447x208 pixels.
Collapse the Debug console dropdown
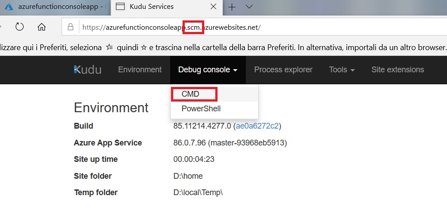pyautogui.click(x=207, y=70)
